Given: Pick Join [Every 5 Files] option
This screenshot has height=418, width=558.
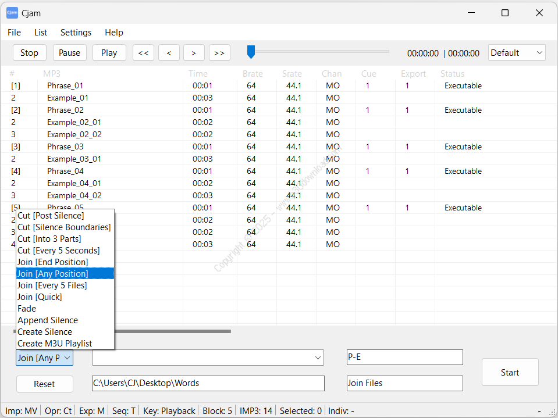Looking at the screenshot, I should [52, 285].
